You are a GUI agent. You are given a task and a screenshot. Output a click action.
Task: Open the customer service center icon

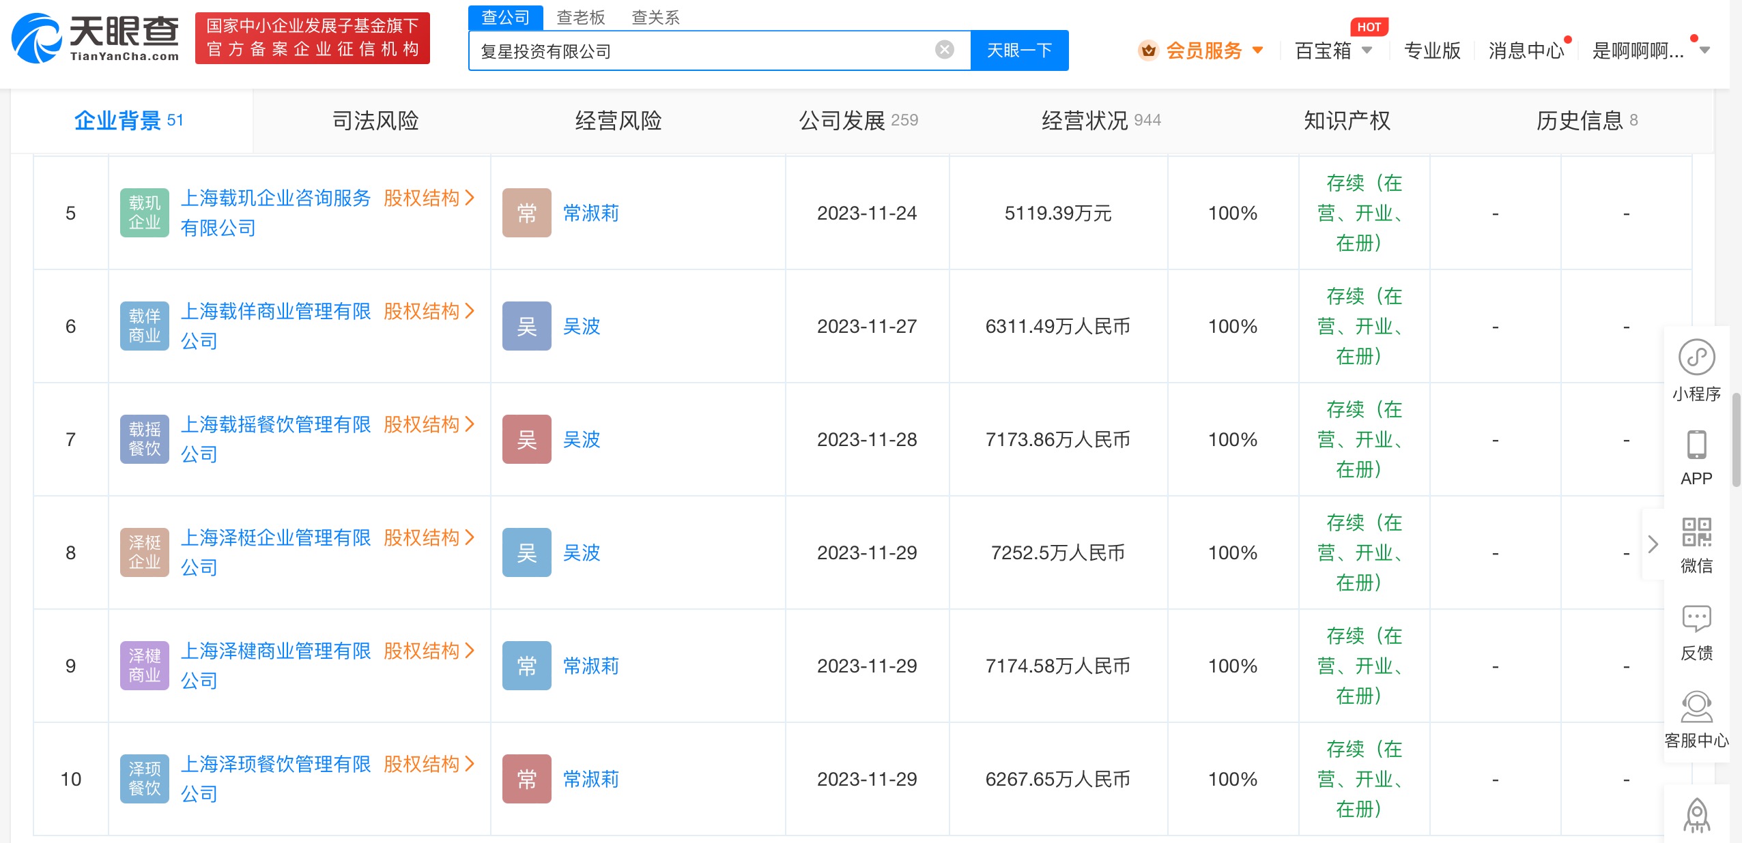pos(1696,707)
